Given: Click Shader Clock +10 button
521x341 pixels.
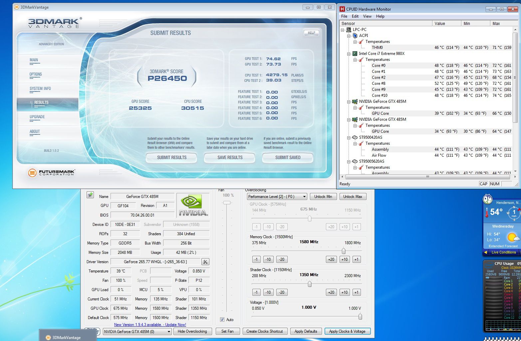Looking at the screenshot, I should click(344, 292).
